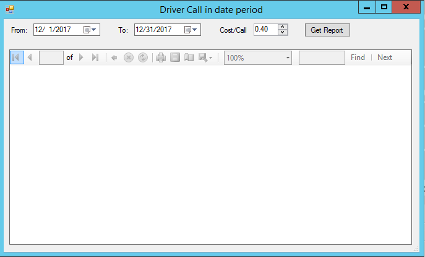Open the To date calendar picker

(x=191, y=30)
